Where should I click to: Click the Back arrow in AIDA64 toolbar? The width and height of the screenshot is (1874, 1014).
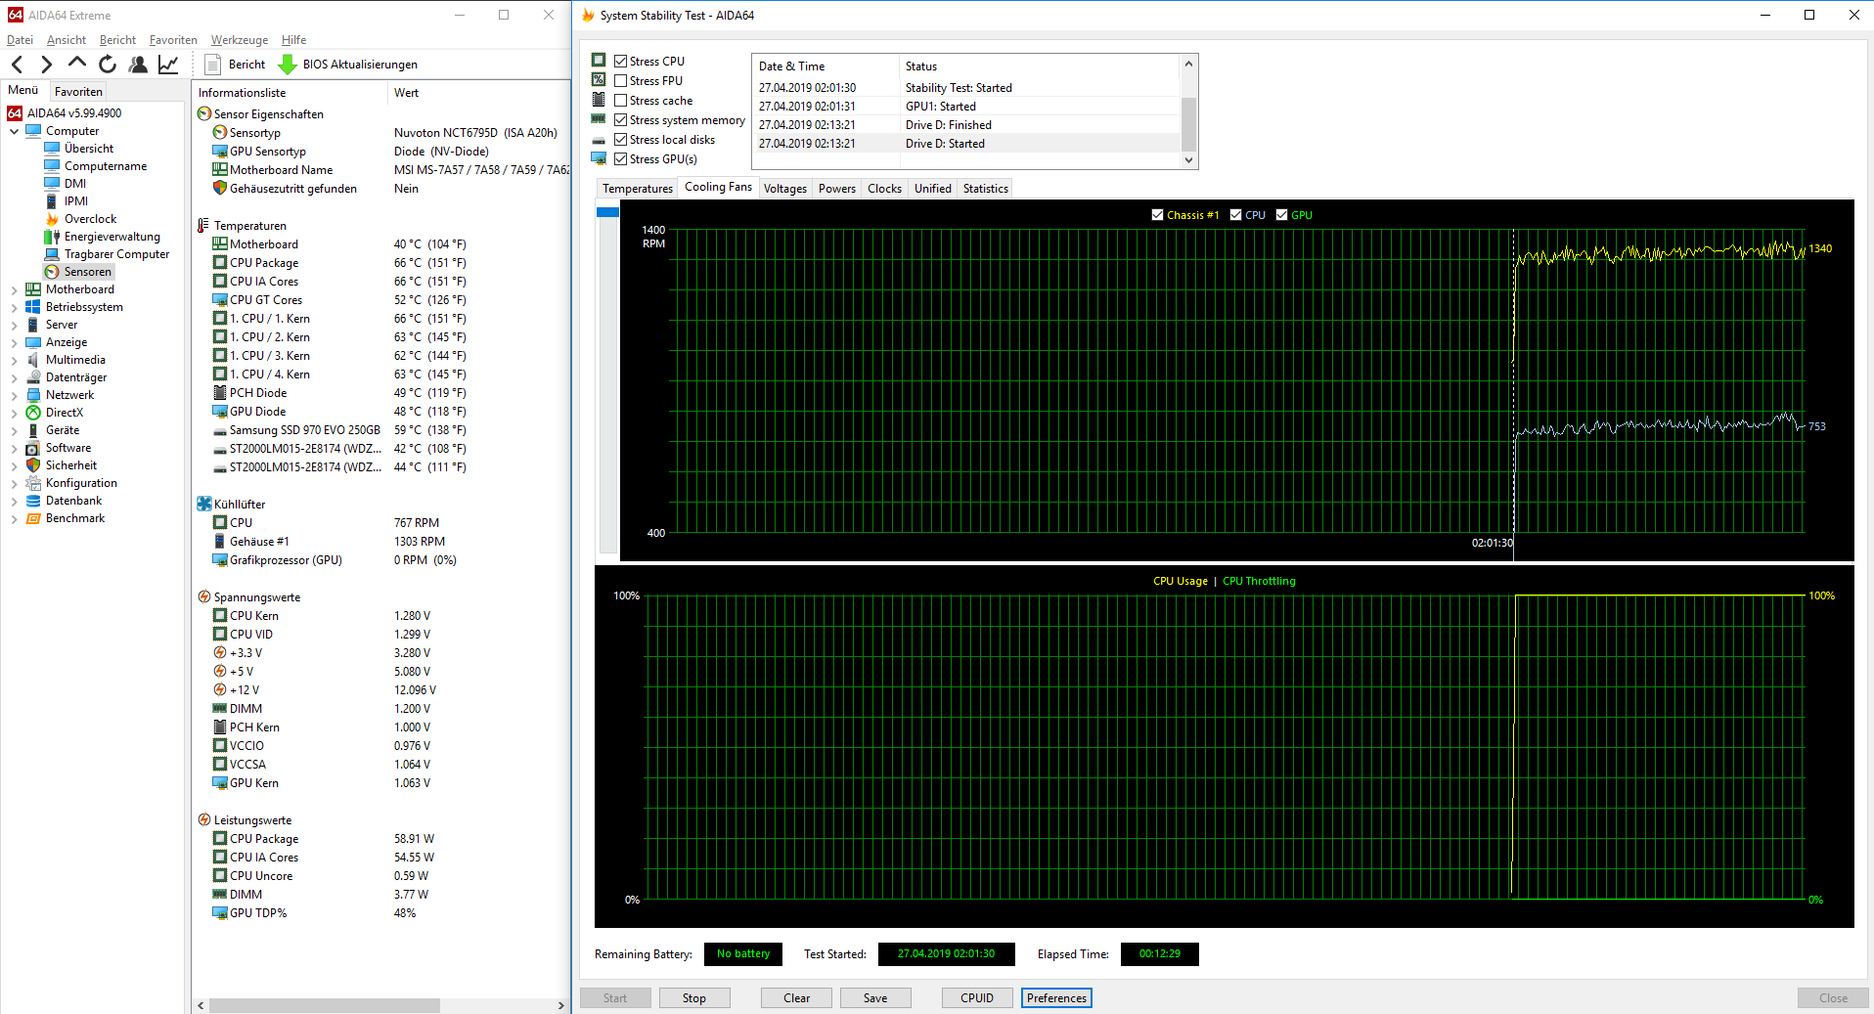pyautogui.click(x=18, y=65)
